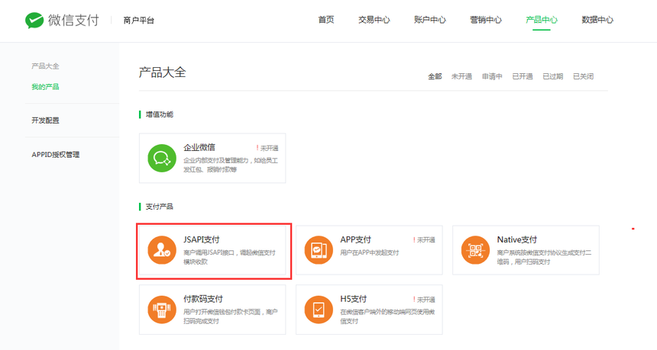The image size is (657, 350).
Task: Click the 微信支付 brand text
Action: point(73,20)
